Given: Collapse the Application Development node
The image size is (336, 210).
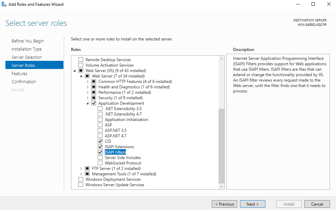Looking at the screenshot, I should tap(88, 103).
